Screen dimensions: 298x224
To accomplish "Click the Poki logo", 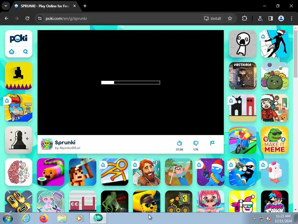I will [x=19, y=38].
